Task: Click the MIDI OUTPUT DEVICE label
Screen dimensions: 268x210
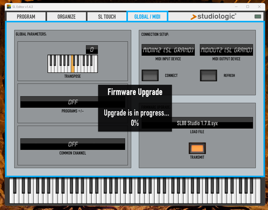Action: tap(226, 59)
